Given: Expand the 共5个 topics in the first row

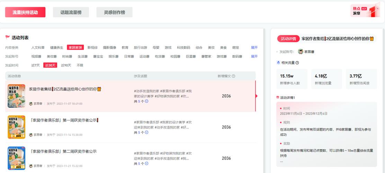Looking at the screenshot, I should coord(146,101).
